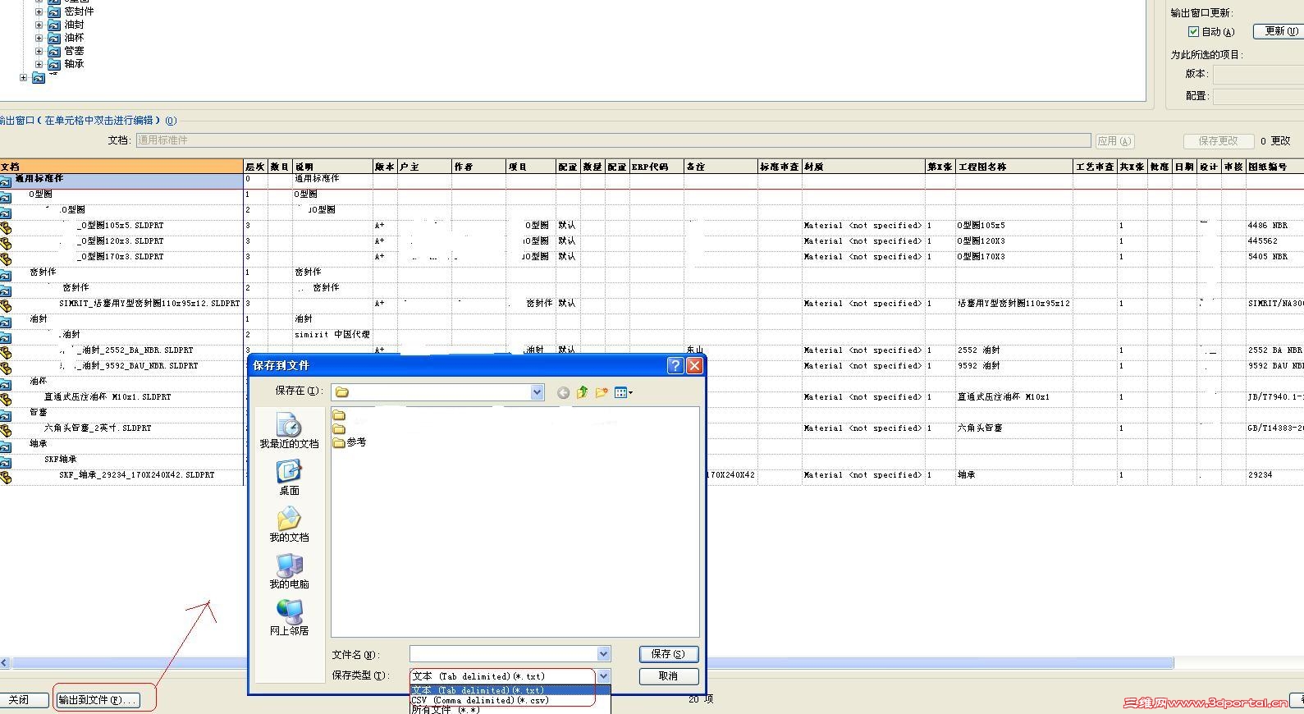Choose CSV (Comma delimited)(*.csv) file type
The image size is (1304, 714).
coord(510,700)
